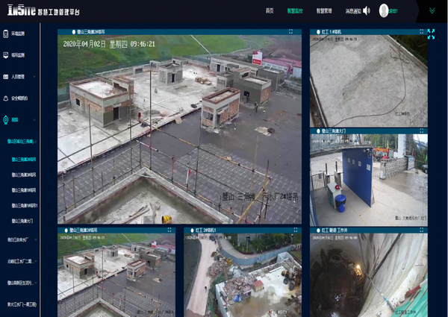
Task: Click the 首页 home tab
Action: [x=270, y=11]
